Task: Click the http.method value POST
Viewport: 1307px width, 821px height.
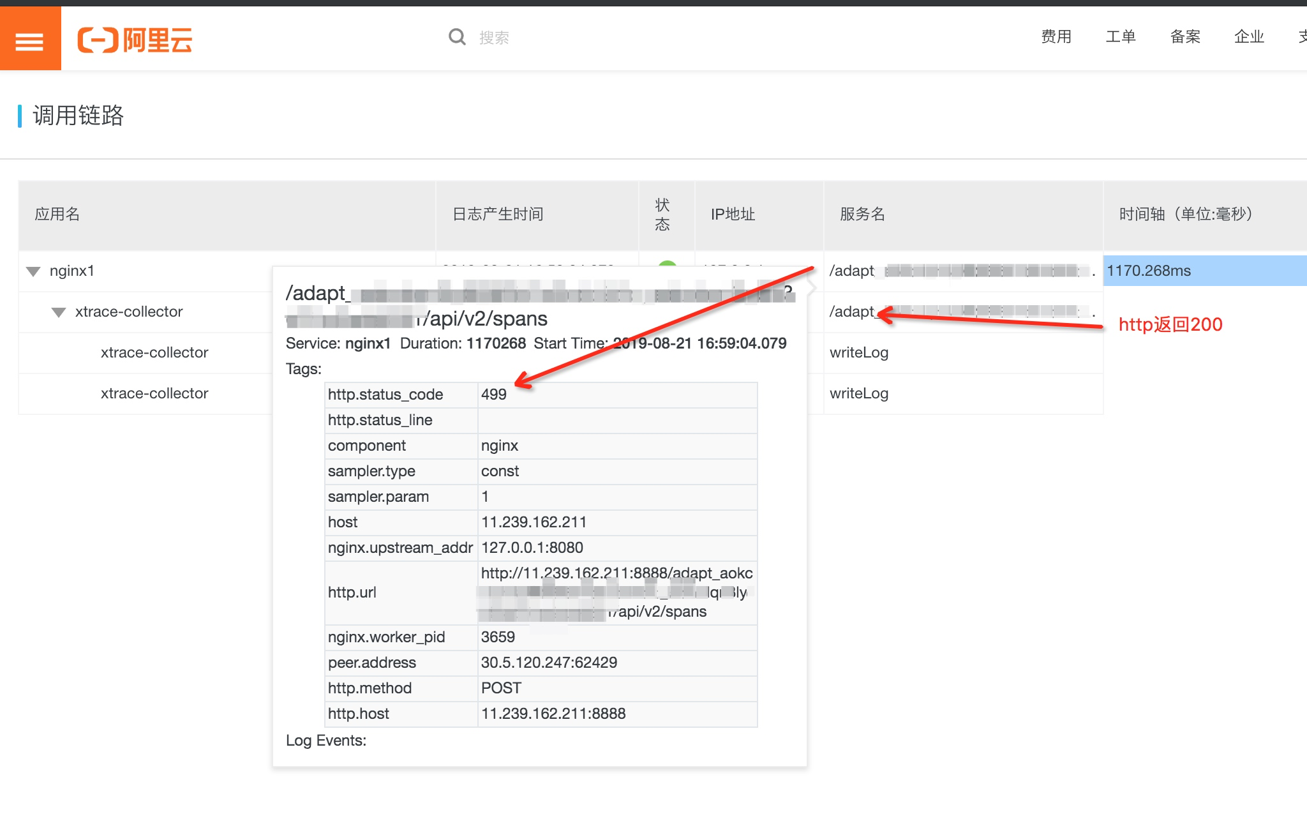Action: click(x=501, y=688)
